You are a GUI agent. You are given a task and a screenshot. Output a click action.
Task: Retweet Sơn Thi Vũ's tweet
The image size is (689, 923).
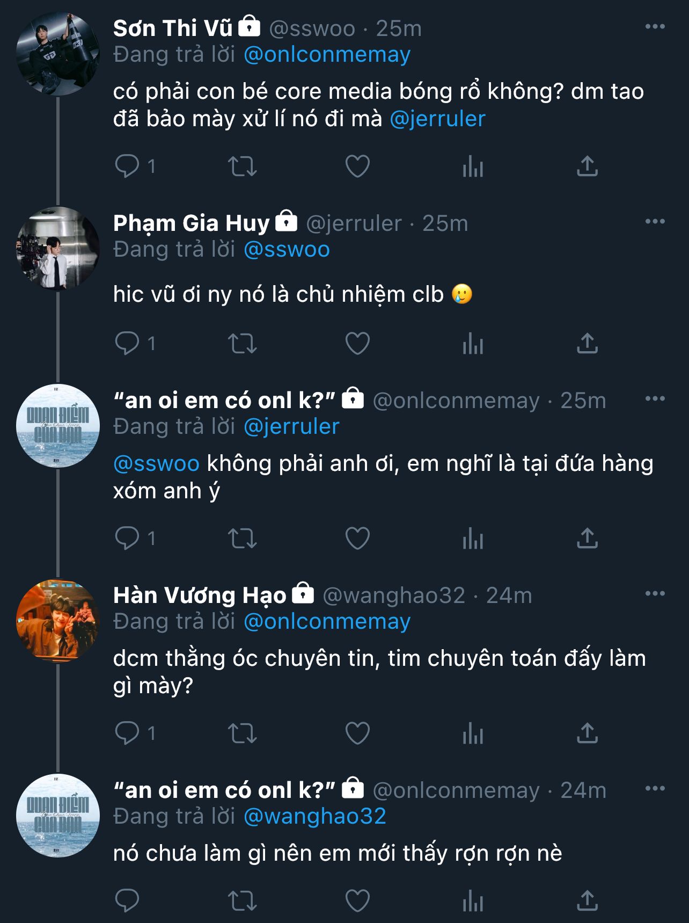pyautogui.click(x=243, y=166)
